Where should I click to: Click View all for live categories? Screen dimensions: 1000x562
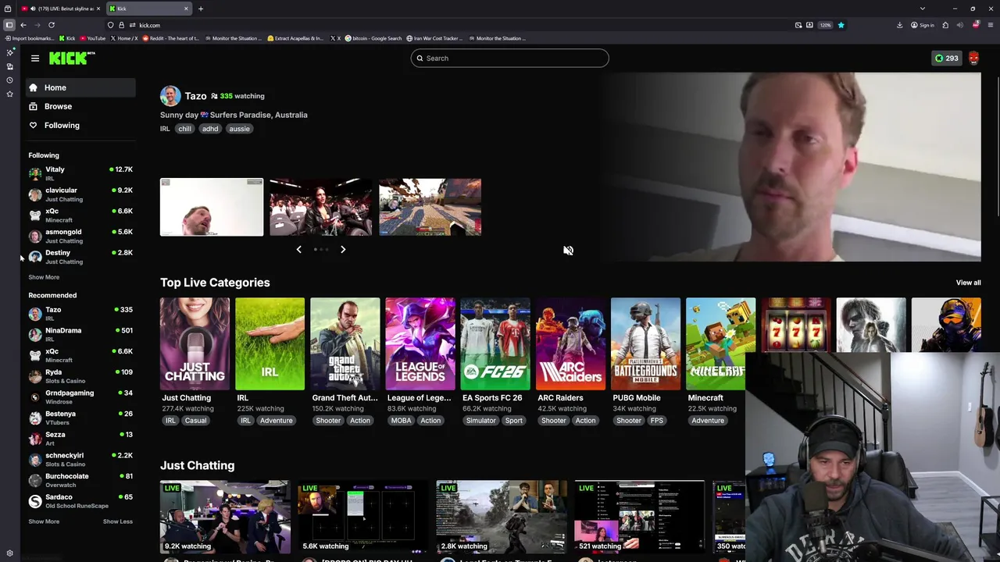[x=968, y=283]
